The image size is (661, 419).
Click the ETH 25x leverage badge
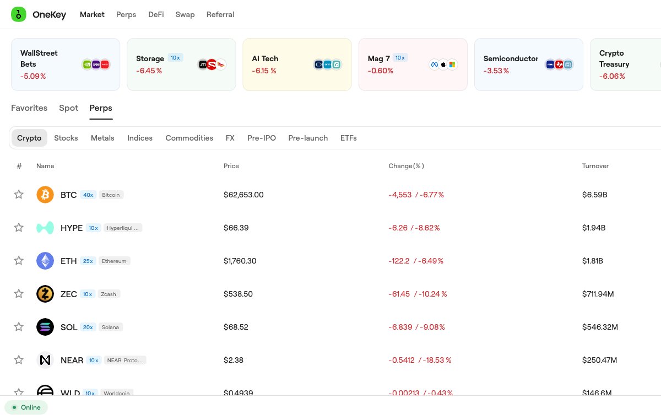88,261
